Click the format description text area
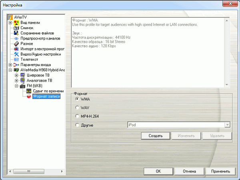The image size is (240, 180). (148, 52)
